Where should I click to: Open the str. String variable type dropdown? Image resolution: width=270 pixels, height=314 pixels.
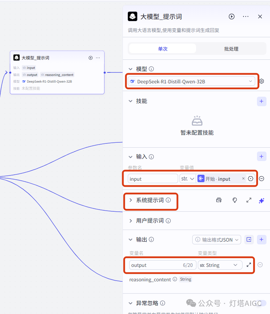coord(220,265)
